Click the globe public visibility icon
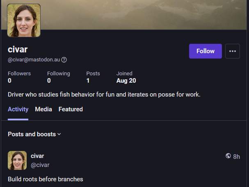This screenshot has height=187, width=249. point(228,156)
